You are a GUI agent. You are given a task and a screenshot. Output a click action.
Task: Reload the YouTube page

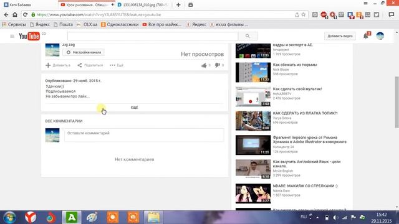pos(25,15)
